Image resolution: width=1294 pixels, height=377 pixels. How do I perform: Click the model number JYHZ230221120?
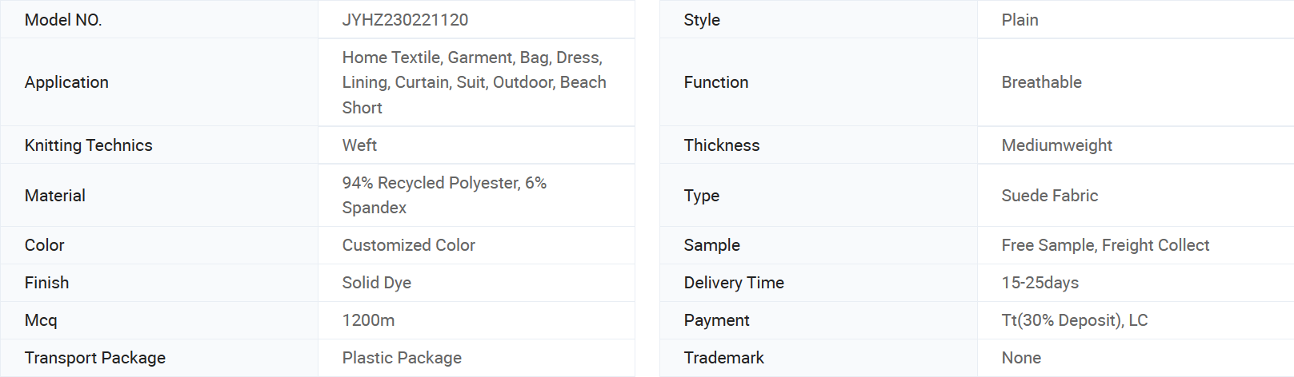(x=405, y=20)
